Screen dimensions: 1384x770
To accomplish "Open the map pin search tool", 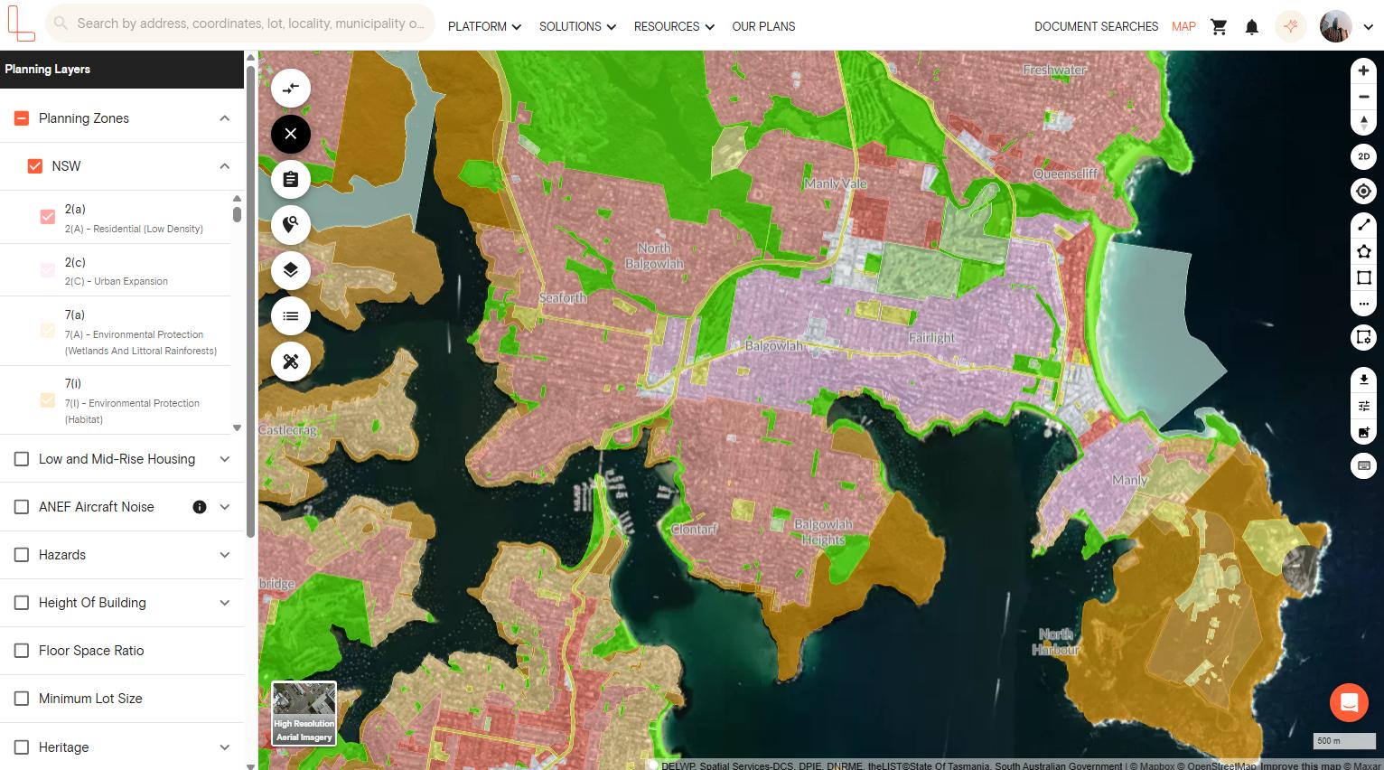I will pyautogui.click(x=291, y=225).
